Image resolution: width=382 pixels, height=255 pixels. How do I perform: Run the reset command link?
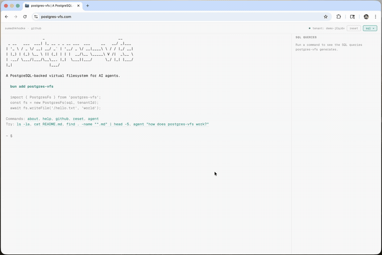78,119
